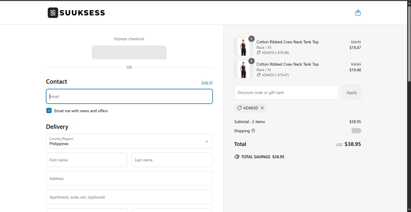Click the Total Savings tag icon
This screenshot has width=411, height=212.
[237, 157]
